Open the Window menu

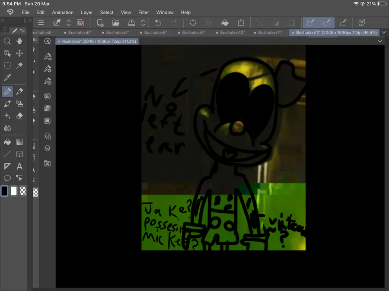pos(165,13)
